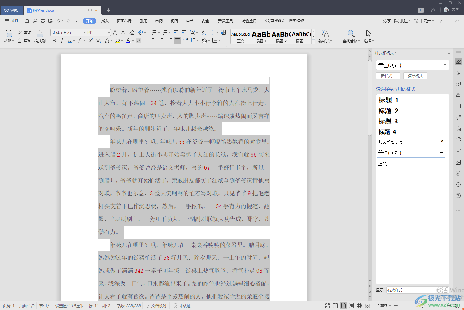Open the 普通(网站) style combo box in pane

point(412,65)
